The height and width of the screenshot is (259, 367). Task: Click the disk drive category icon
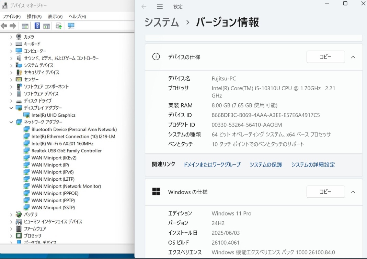tap(19, 101)
